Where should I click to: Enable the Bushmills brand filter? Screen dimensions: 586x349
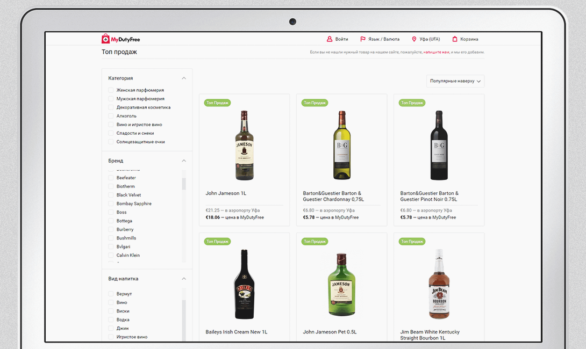111,238
